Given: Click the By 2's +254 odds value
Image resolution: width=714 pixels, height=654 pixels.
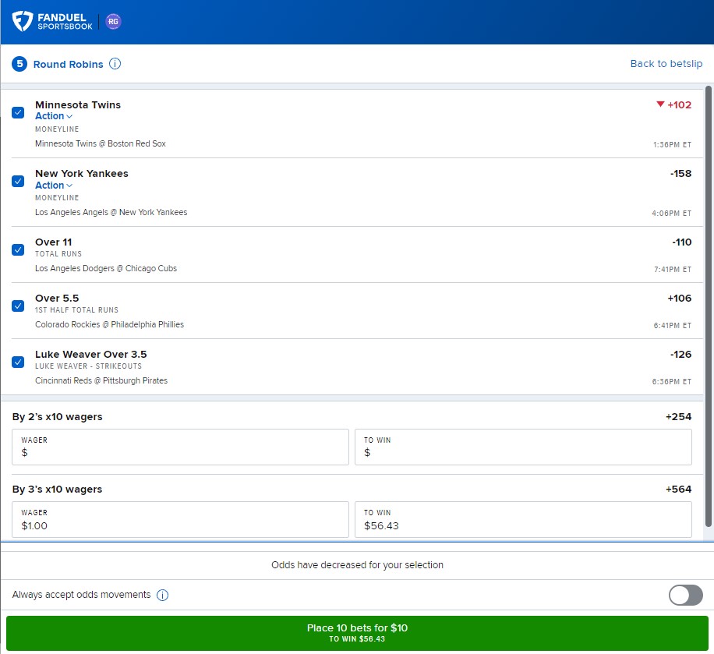Looking at the screenshot, I should click(678, 417).
